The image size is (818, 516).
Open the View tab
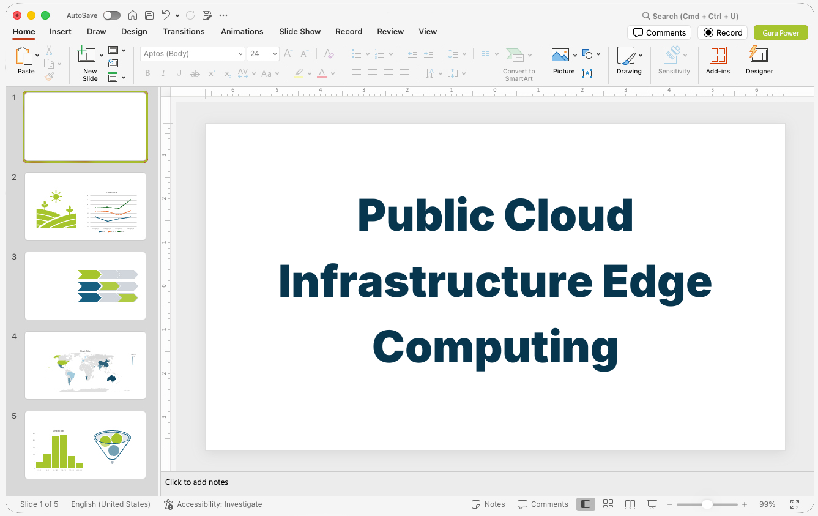(428, 31)
